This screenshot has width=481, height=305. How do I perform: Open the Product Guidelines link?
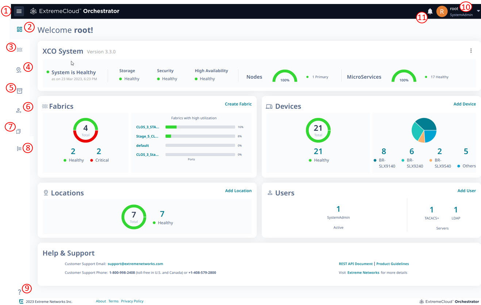pyautogui.click(x=393, y=264)
